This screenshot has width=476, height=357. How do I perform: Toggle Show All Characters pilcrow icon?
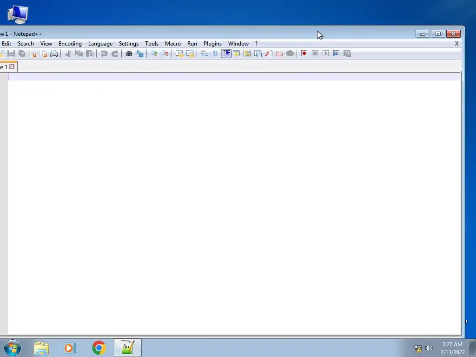tap(215, 54)
